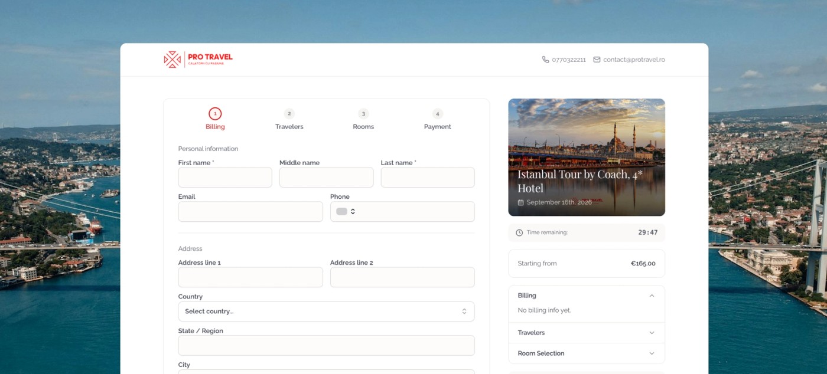Click the 29:47 countdown value
The image size is (827, 374).
pos(648,232)
